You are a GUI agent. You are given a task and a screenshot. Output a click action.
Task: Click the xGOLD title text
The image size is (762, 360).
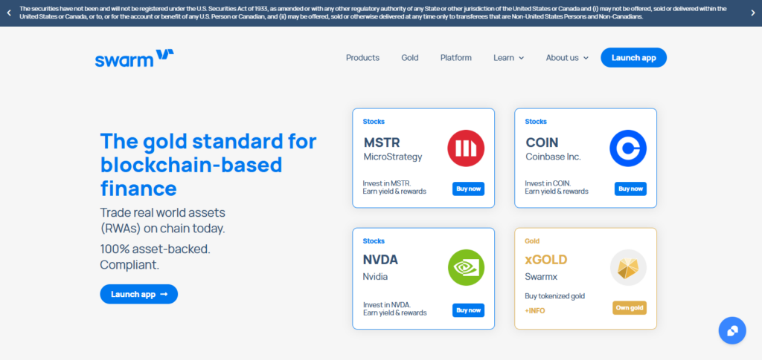pos(545,260)
